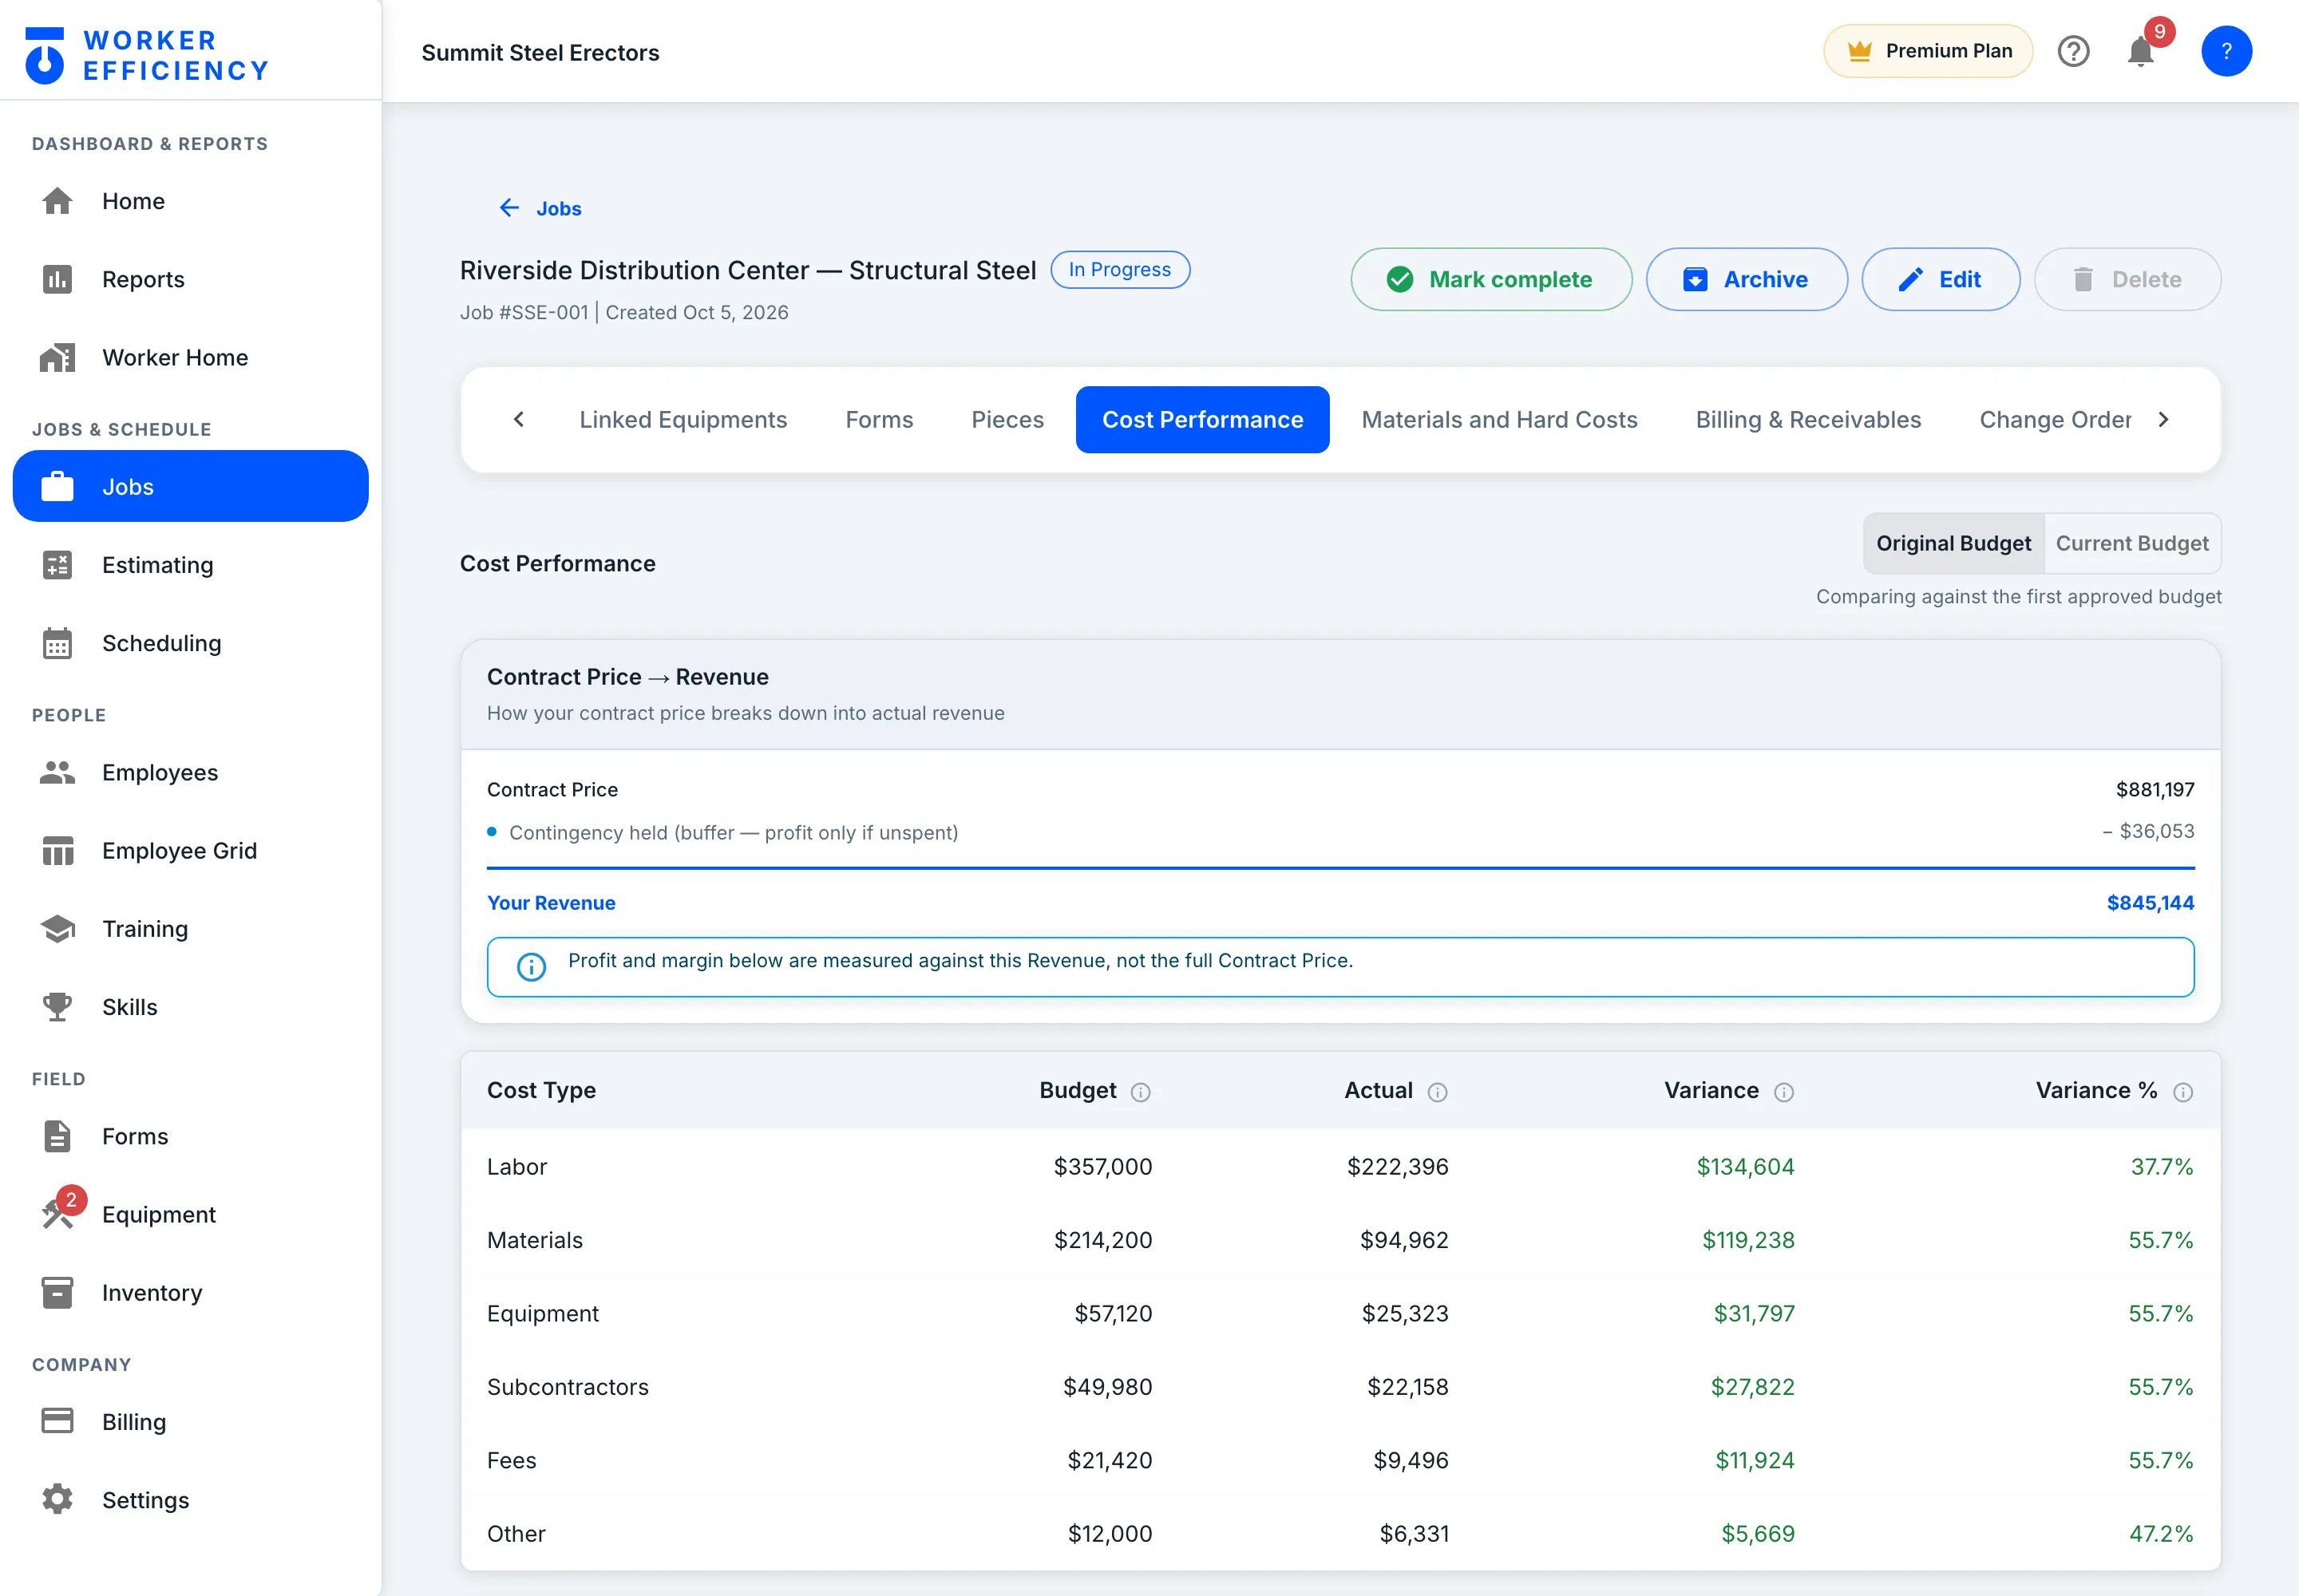This screenshot has height=1596, width=2299.
Task: Open Estimating in the sidebar
Action: click(x=190, y=565)
